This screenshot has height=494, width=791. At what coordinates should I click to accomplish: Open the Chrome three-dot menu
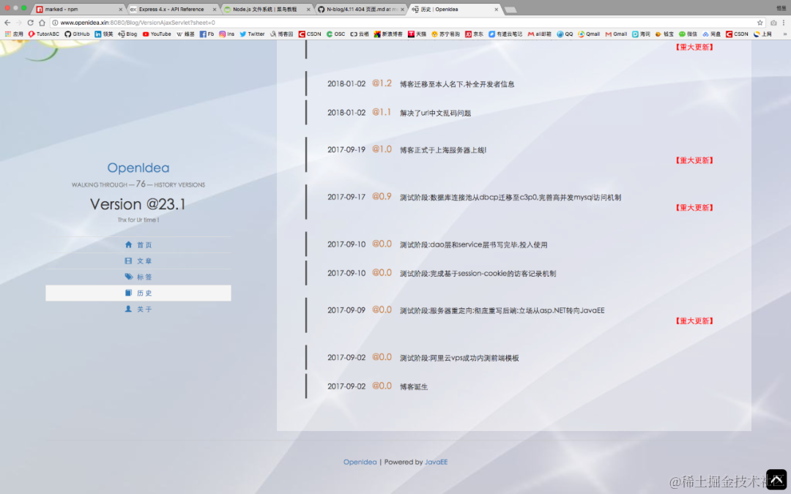pyautogui.click(x=784, y=23)
